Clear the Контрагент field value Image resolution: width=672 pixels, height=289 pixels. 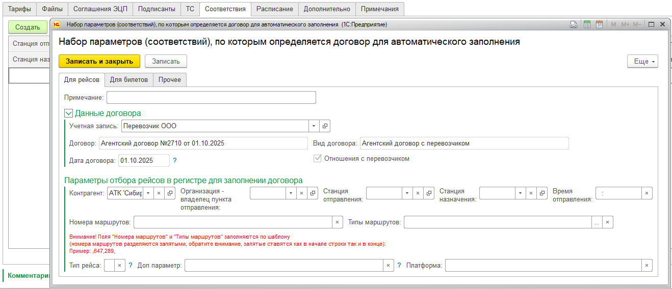[159, 193]
